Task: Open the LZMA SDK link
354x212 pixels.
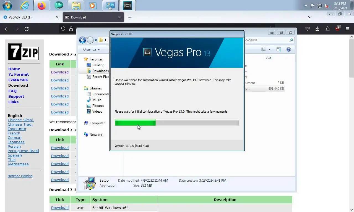Action: tap(18, 80)
